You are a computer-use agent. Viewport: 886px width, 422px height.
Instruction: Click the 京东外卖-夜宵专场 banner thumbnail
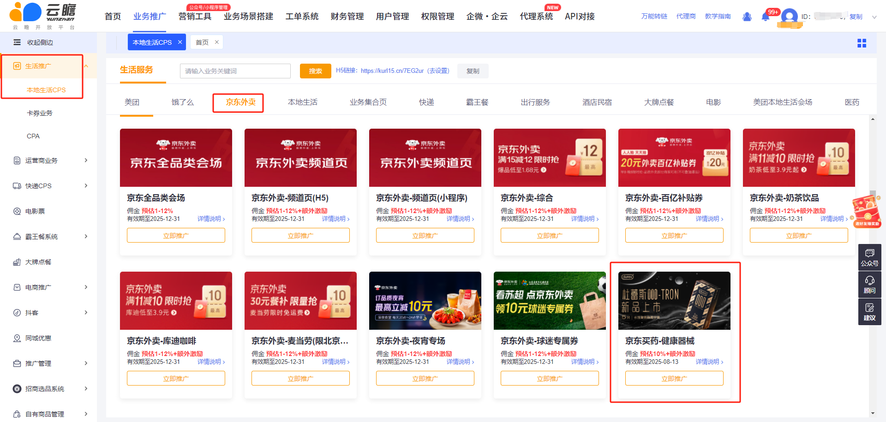pos(425,301)
